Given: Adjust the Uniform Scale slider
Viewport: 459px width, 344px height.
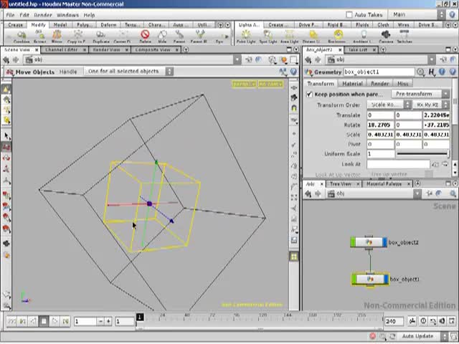Looking at the screenshot, I should (x=422, y=153).
